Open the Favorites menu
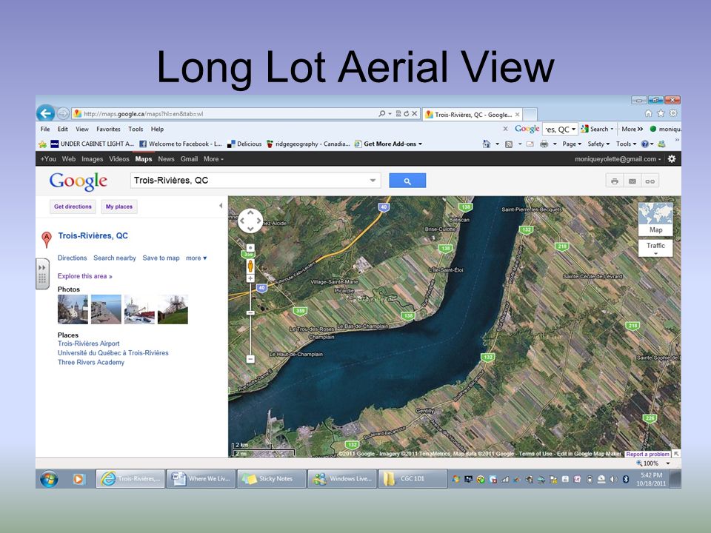Image resolution: width=711 pixels, height=533 pixels. coord(108,129)
